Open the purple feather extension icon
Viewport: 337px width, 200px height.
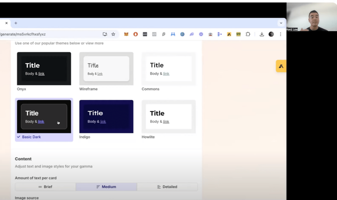(192, 34)
